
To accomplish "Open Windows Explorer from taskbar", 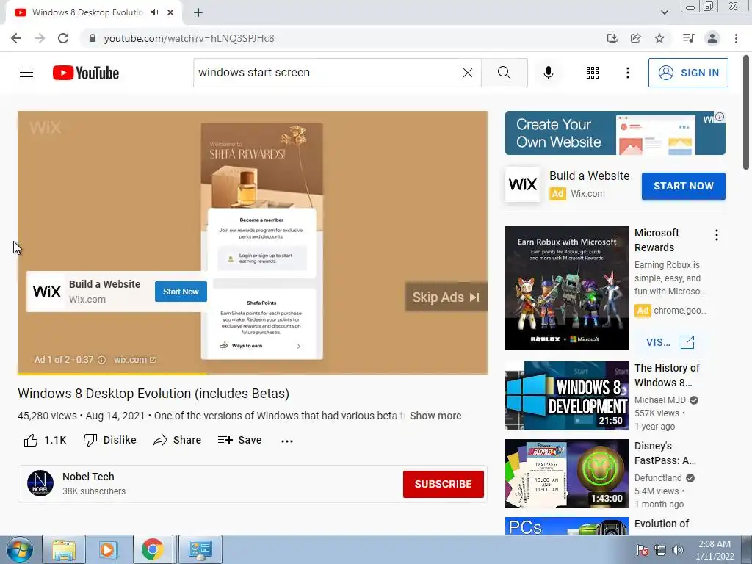I will tap(64, 549).
